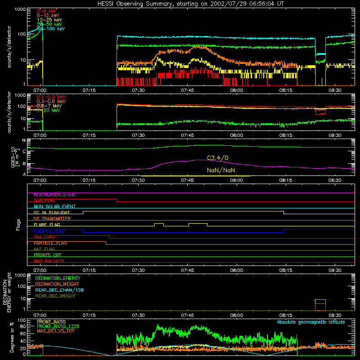Click 07:45 tick label under the Flags panel

(x=187, y=270)
